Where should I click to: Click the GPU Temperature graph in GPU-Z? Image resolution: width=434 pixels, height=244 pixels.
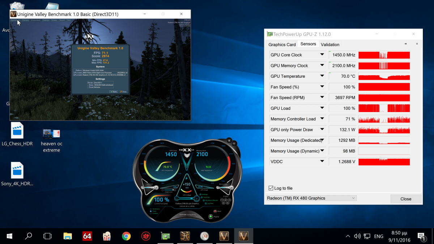click(x=384, y=76)
